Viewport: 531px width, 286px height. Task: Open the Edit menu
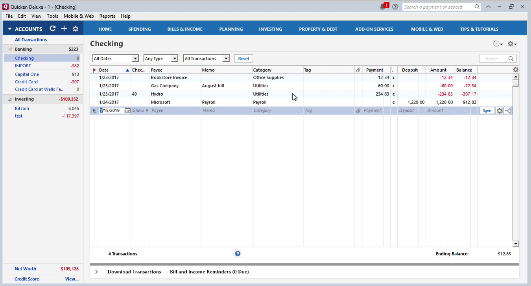click(22, 16)
